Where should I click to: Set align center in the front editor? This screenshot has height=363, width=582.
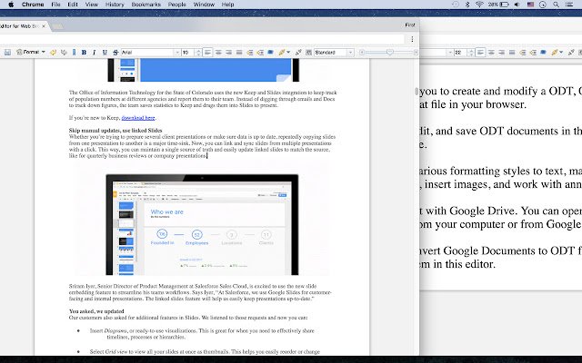pyautogui.click(x=218, y=53)
